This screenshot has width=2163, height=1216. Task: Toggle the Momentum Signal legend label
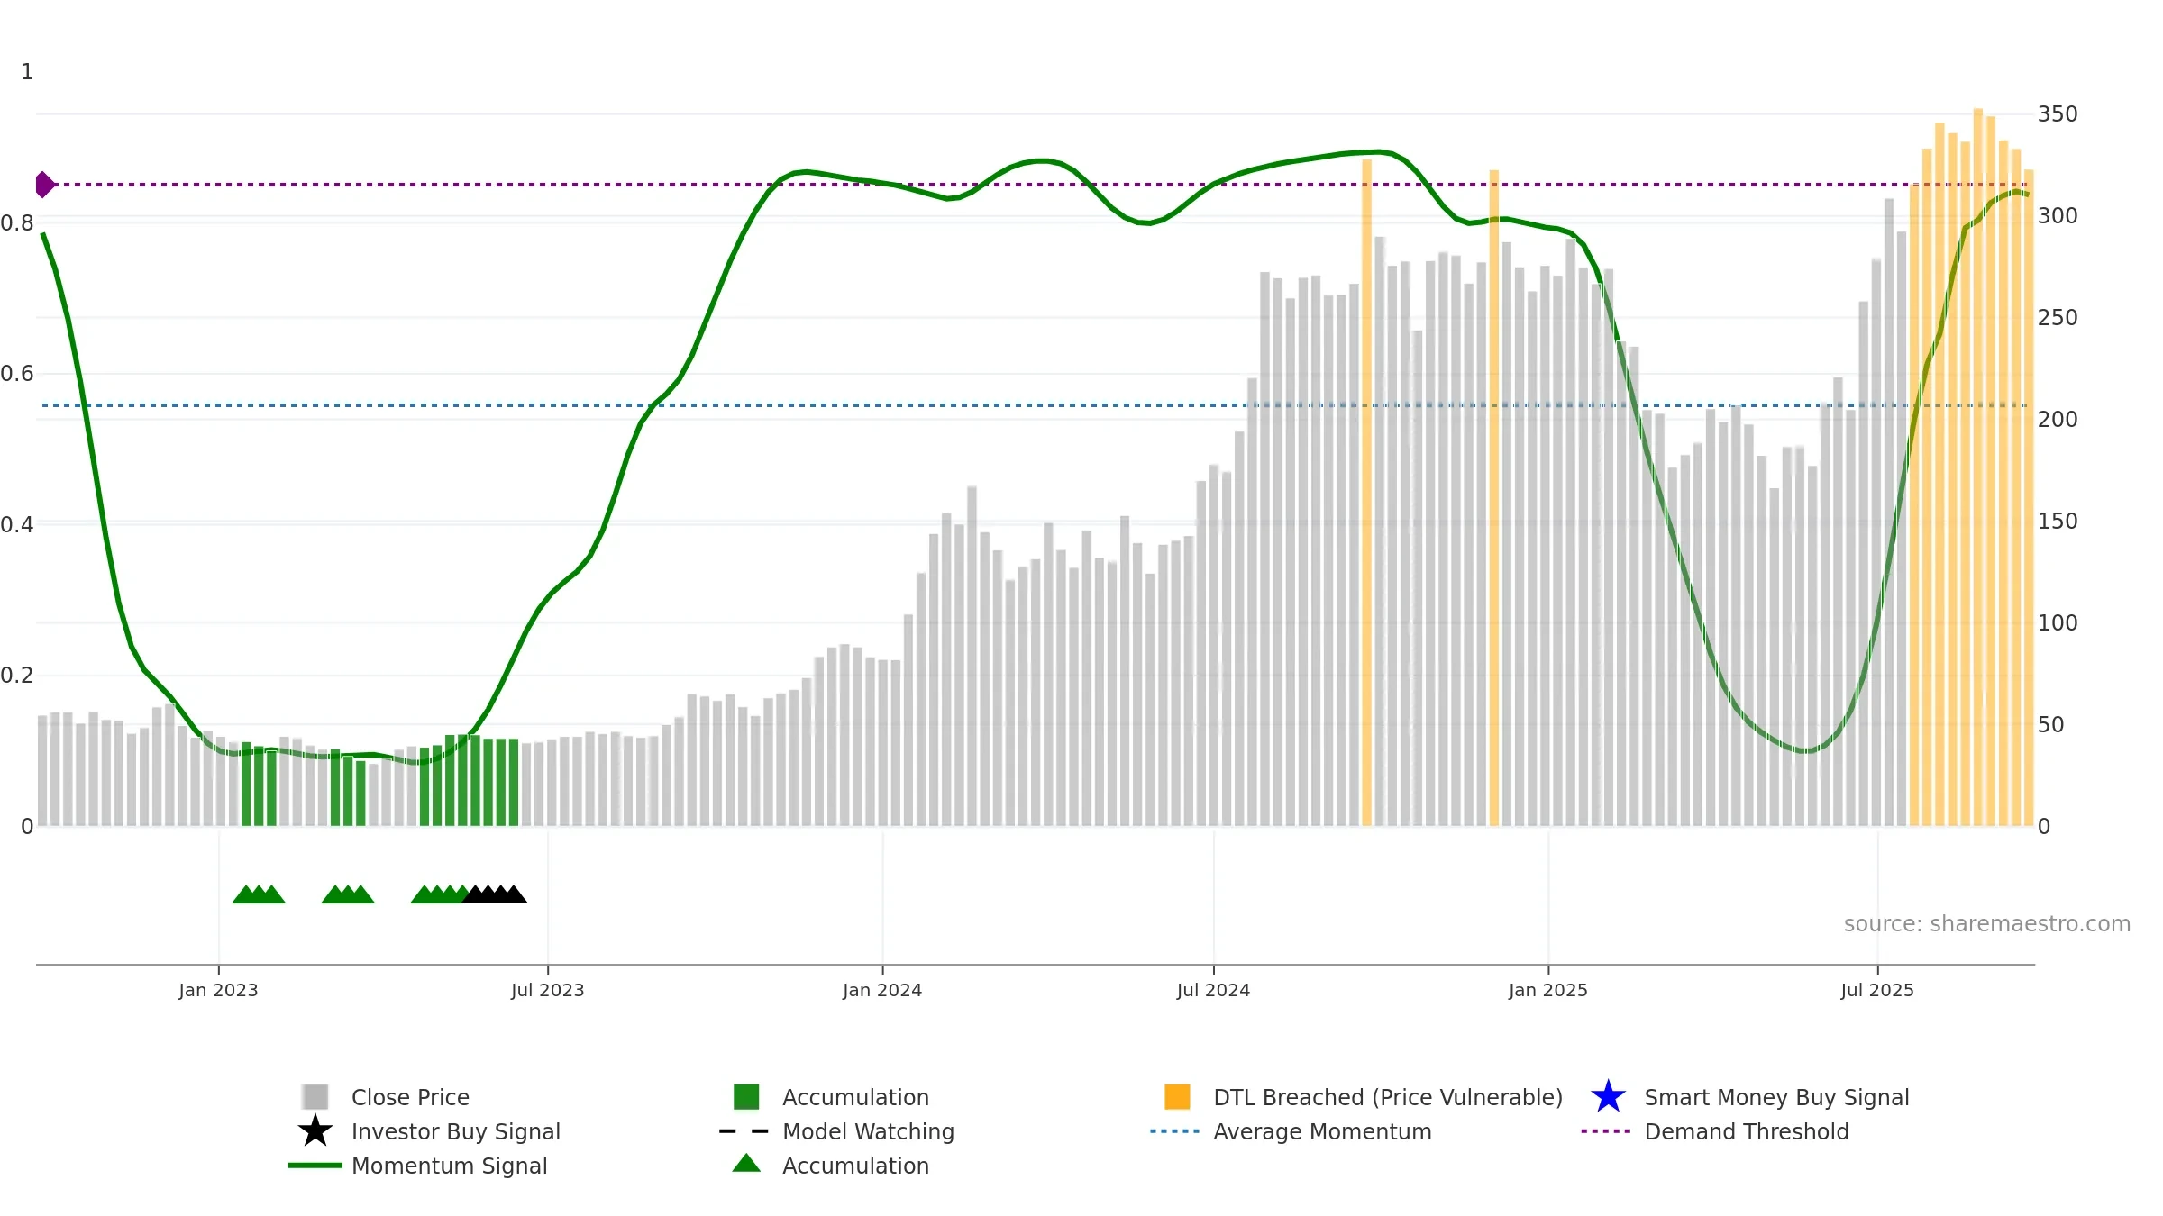[450, 1166]
